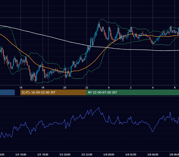
Task: Click the blue session bar before London
Action: pos(7,92)
